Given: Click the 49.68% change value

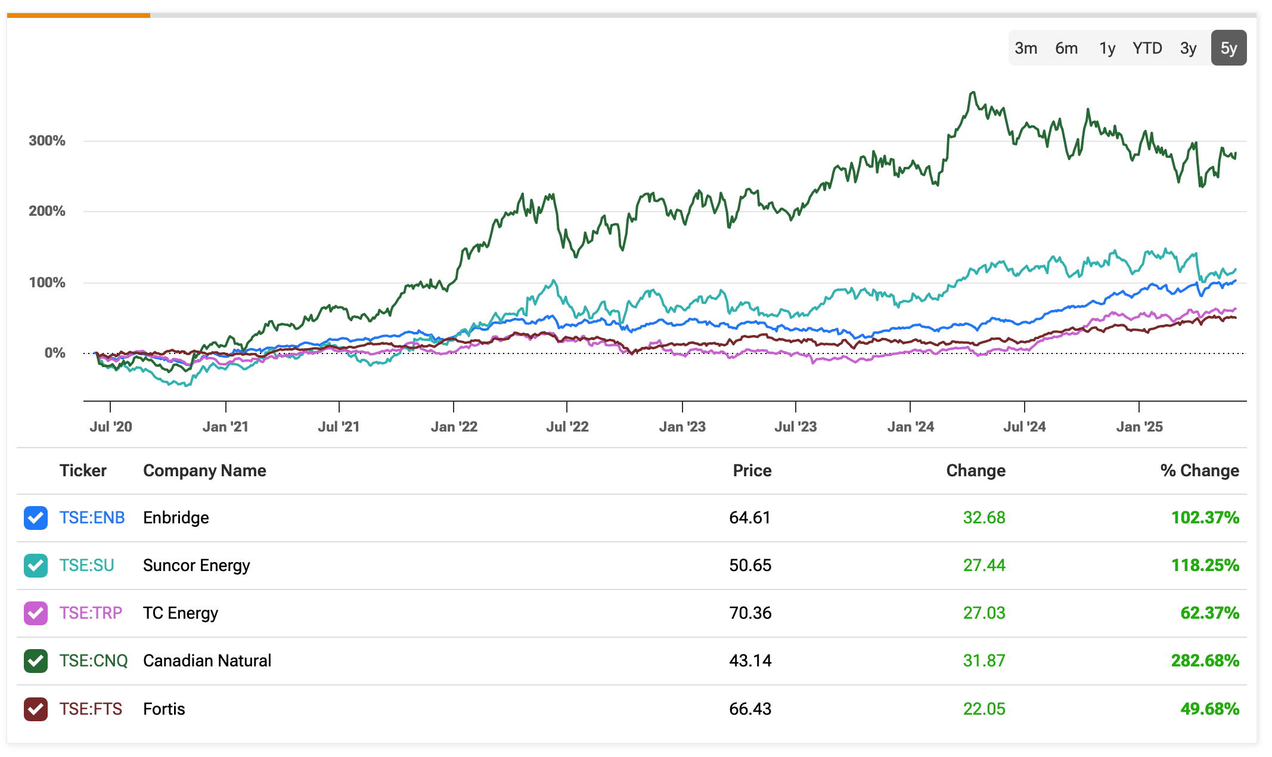Looking at the screenshot, I should pyautogui.click(x=1210, y=709).
